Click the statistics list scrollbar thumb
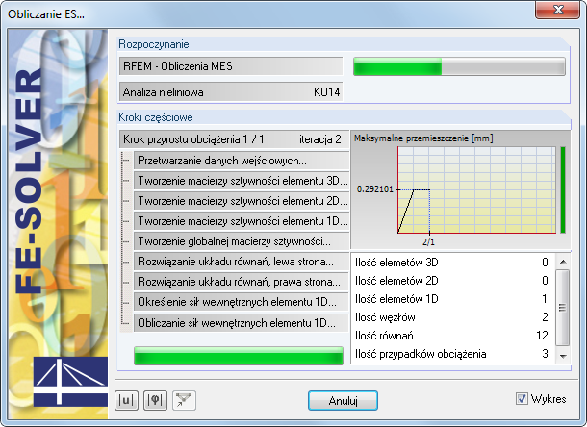Image resolution: width=587 pixels, height=427 pixels. point(562,308)
